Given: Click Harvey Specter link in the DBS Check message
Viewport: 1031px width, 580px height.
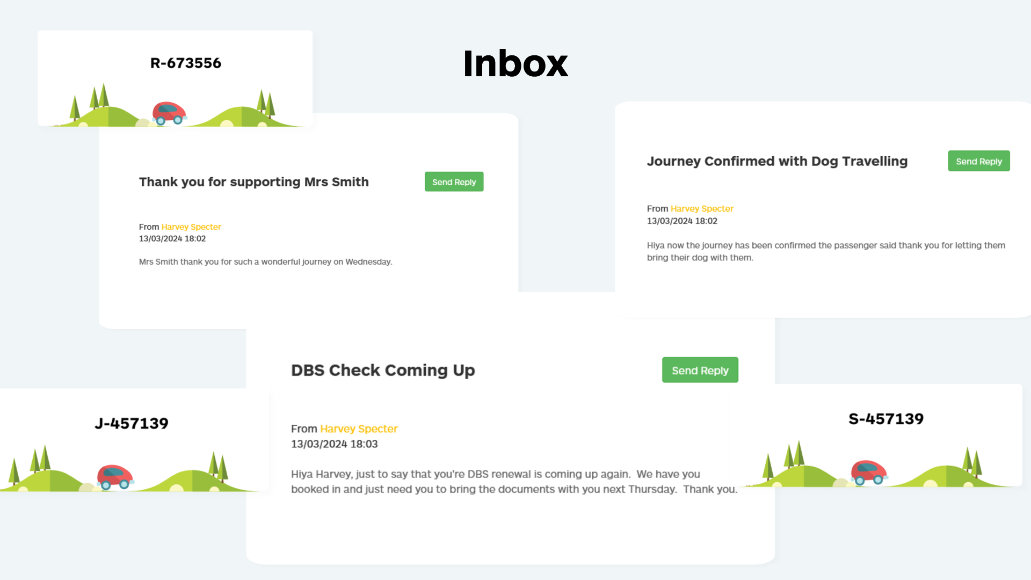Looking at the screenshot, I should (x=359, y=429).
